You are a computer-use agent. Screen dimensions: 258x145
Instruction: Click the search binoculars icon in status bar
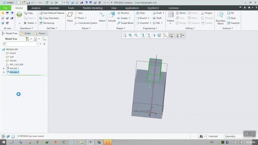[x=201, y=136]
